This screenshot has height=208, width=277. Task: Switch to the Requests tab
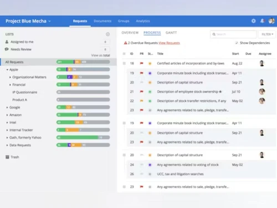(x=80, y=21)
